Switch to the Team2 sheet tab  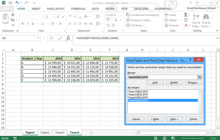coord(45,133)
